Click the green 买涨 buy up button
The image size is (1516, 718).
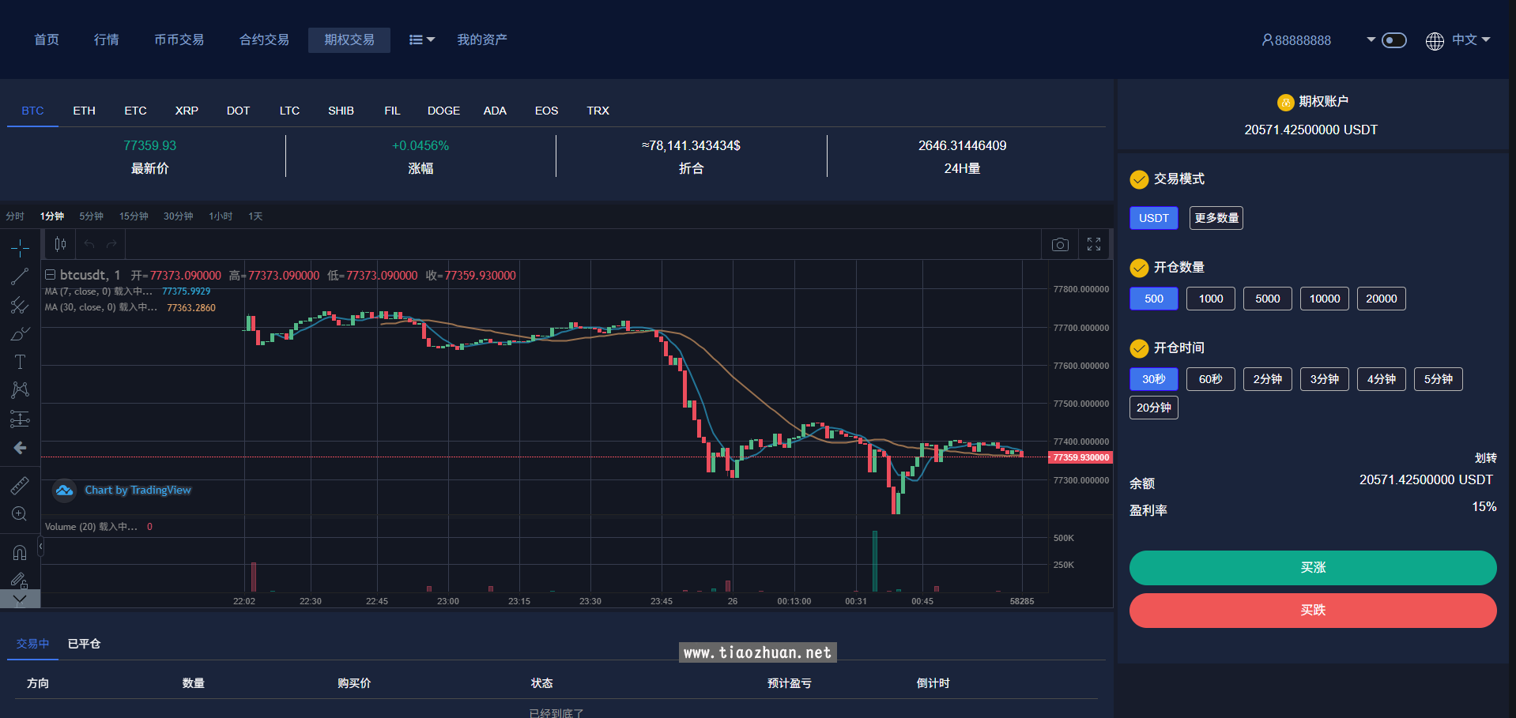point(1312,568)
